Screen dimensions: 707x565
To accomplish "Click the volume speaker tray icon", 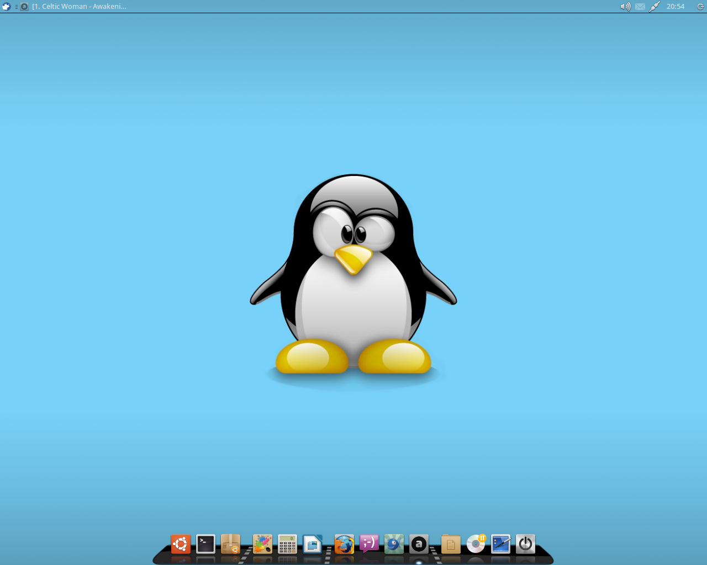I will [625, 7].
